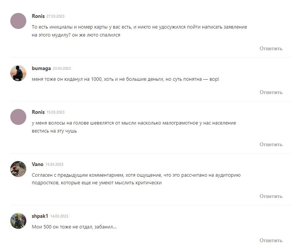
Task: Open the bumaga username link
Action: tap(41, 69)
